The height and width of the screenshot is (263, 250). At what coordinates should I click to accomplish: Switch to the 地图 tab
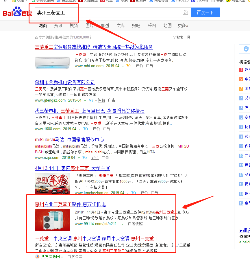167,26
